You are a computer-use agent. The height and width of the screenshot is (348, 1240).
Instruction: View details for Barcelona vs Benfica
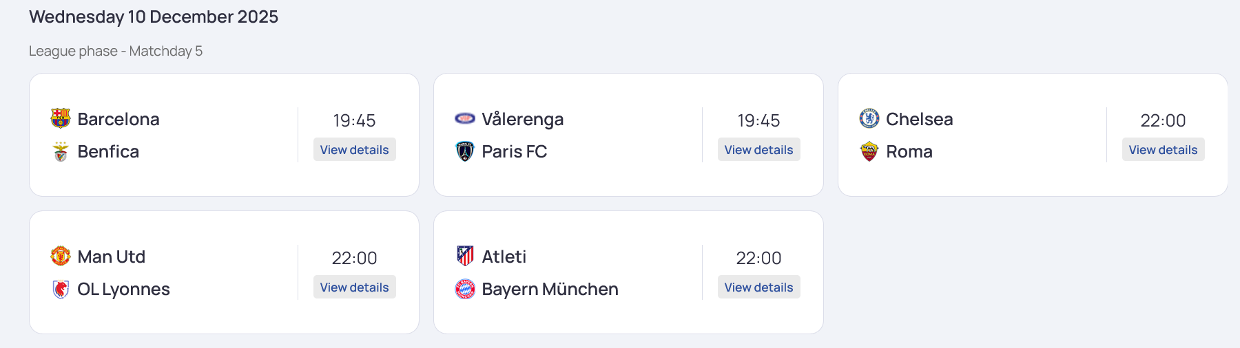[x=354, y=150]
